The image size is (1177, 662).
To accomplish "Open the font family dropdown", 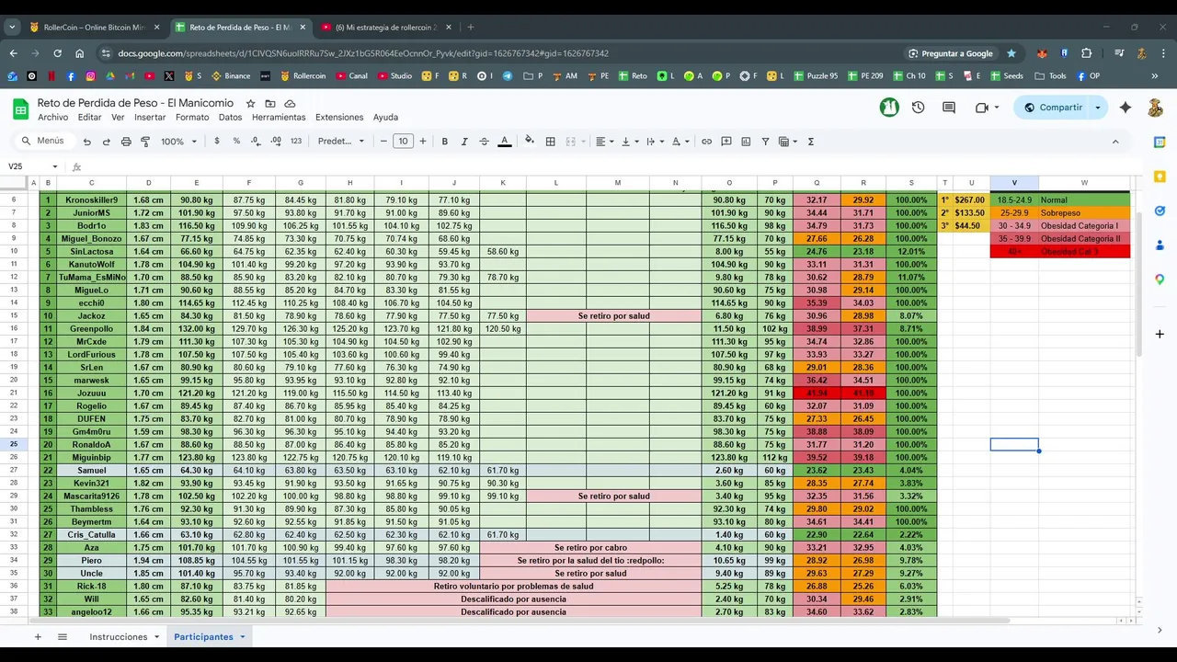I will pos(341,142).
